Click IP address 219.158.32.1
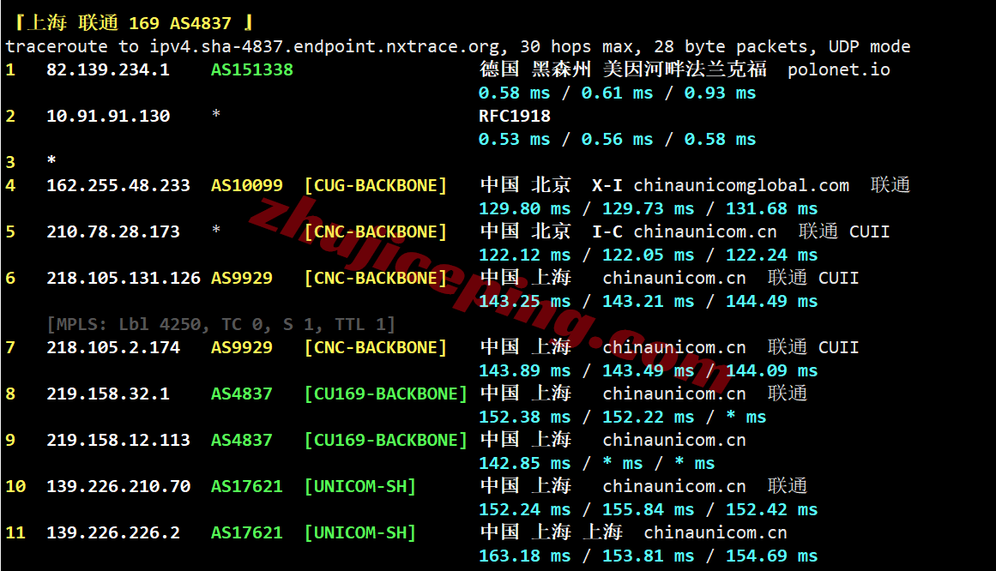 108,394
